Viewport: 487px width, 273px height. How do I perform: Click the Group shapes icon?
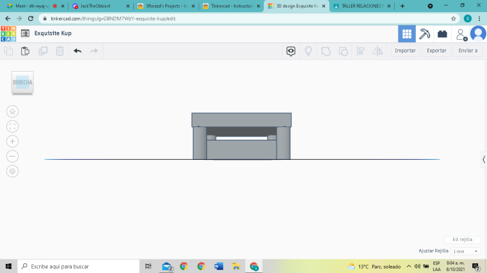tap(326, 51)
